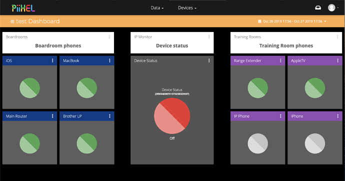Image resolution: width=345 pixels, height=181 pixels.
Task: Click the device ID text above red circle
Action: 172,94
